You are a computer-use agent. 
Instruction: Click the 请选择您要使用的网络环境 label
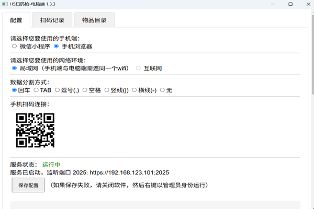48,61
